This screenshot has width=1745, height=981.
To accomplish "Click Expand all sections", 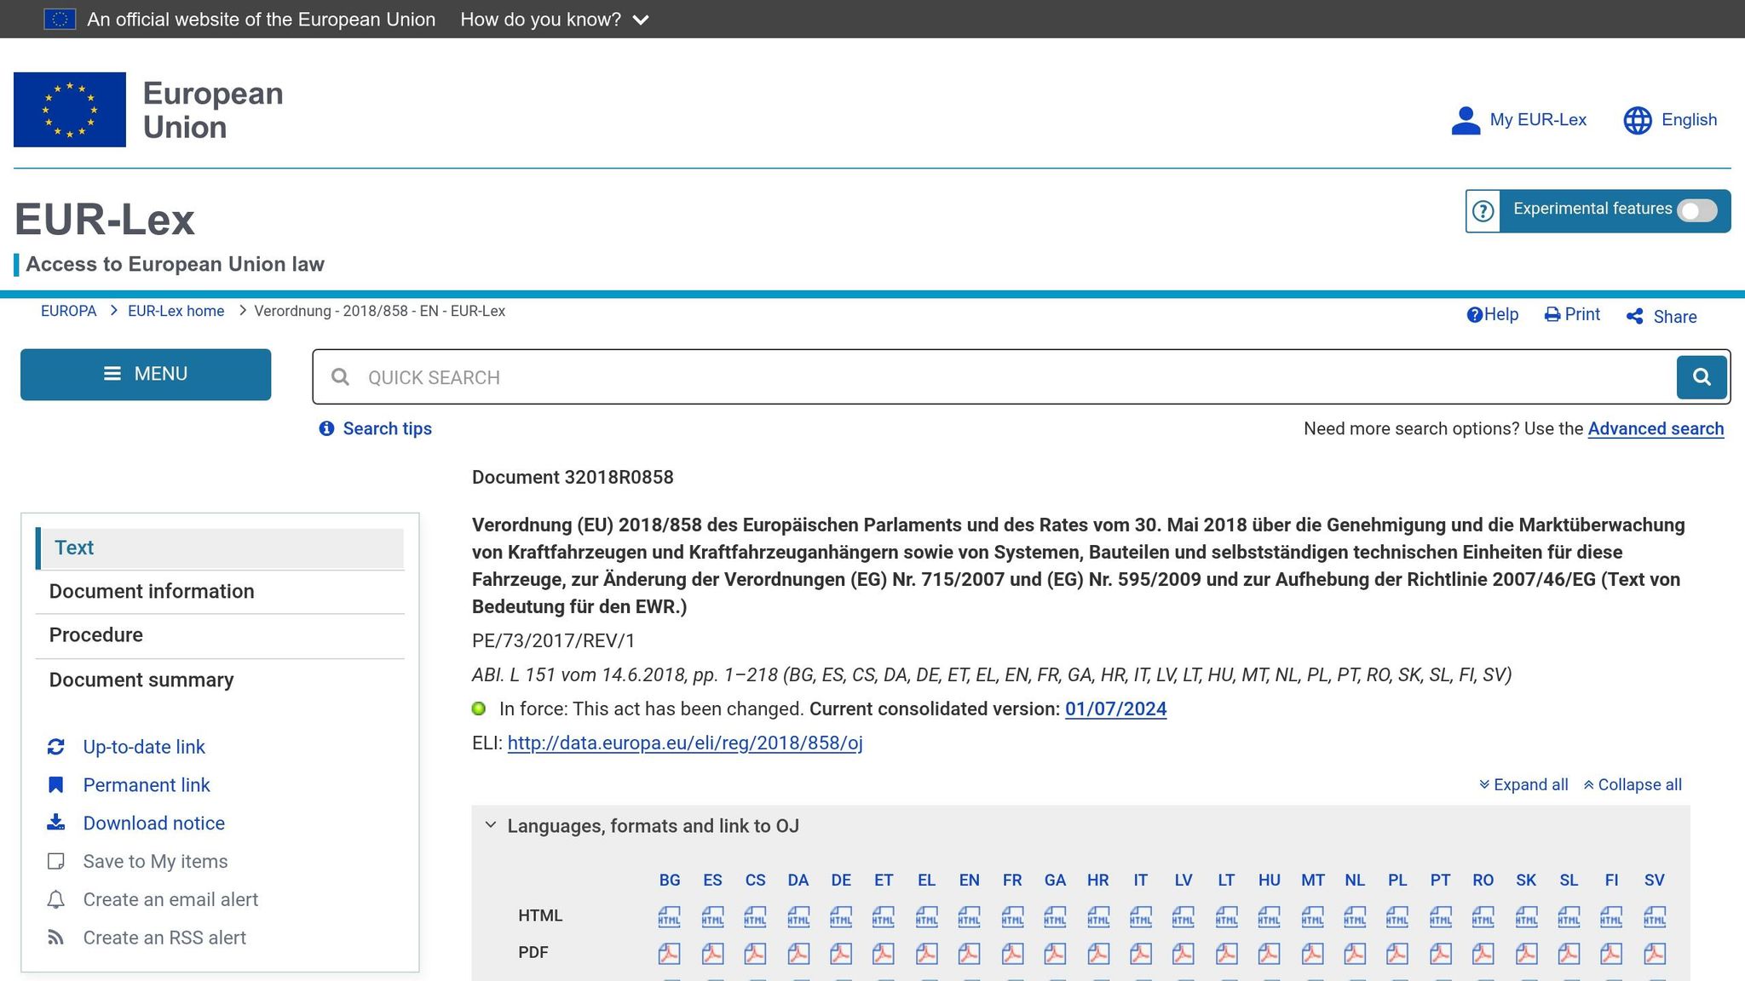I will click(x=1523, y=784).
